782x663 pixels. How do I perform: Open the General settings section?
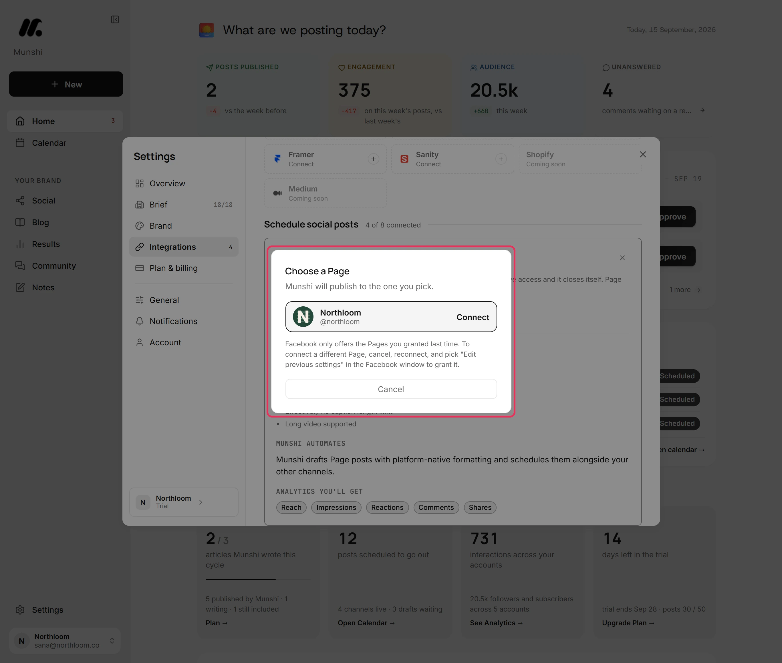point(184,300)
